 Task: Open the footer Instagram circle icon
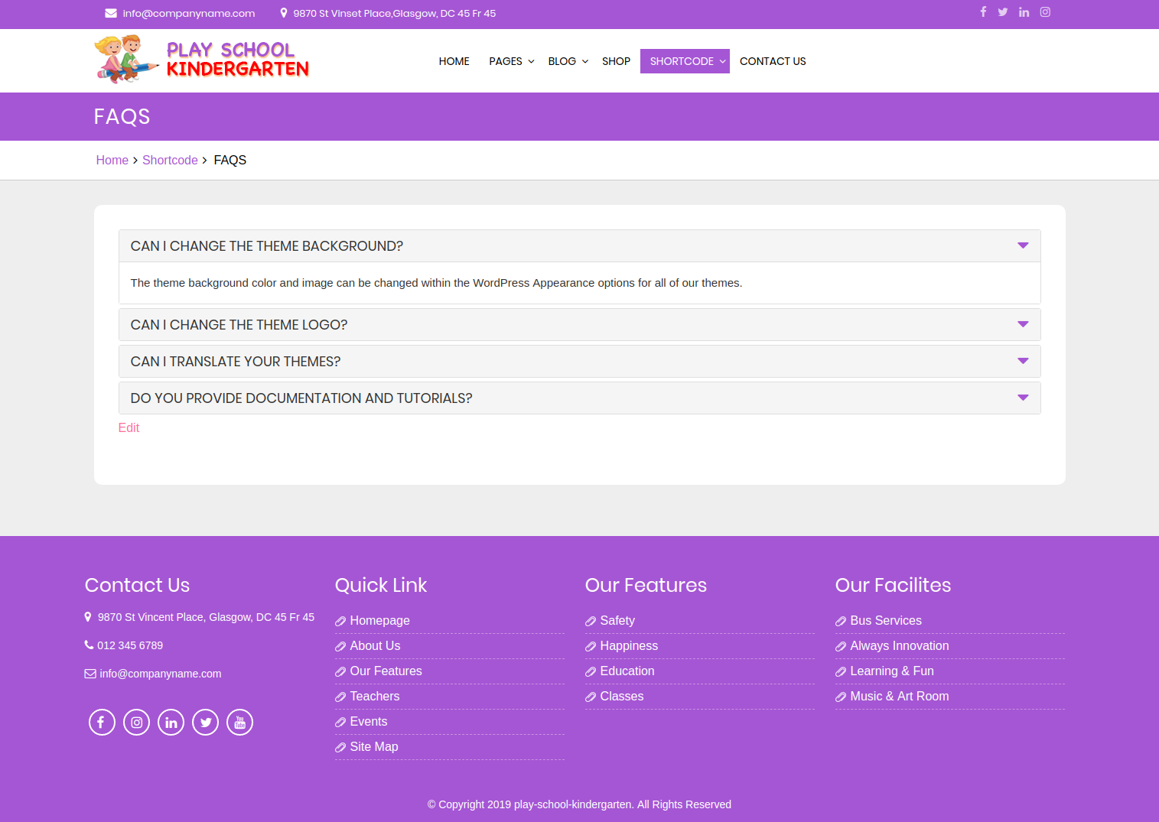tap(136, 723)
